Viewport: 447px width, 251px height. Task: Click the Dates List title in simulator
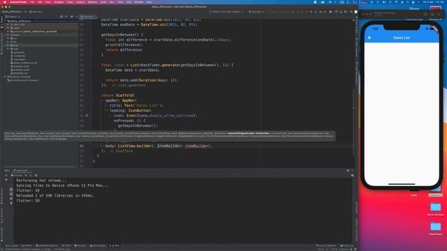pos(402,38)
